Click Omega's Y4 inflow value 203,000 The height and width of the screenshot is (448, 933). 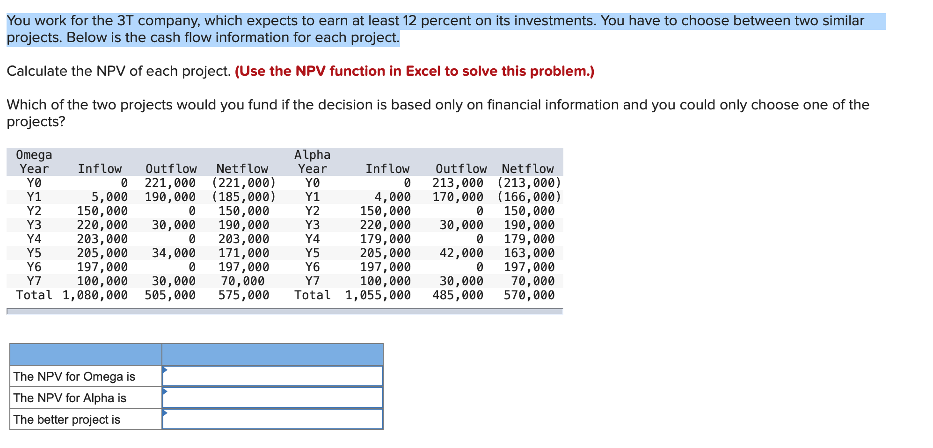102,239
